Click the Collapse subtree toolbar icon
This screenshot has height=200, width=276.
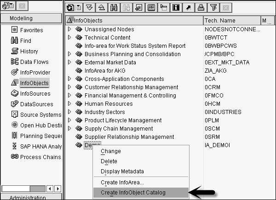(x=101, y=8)
